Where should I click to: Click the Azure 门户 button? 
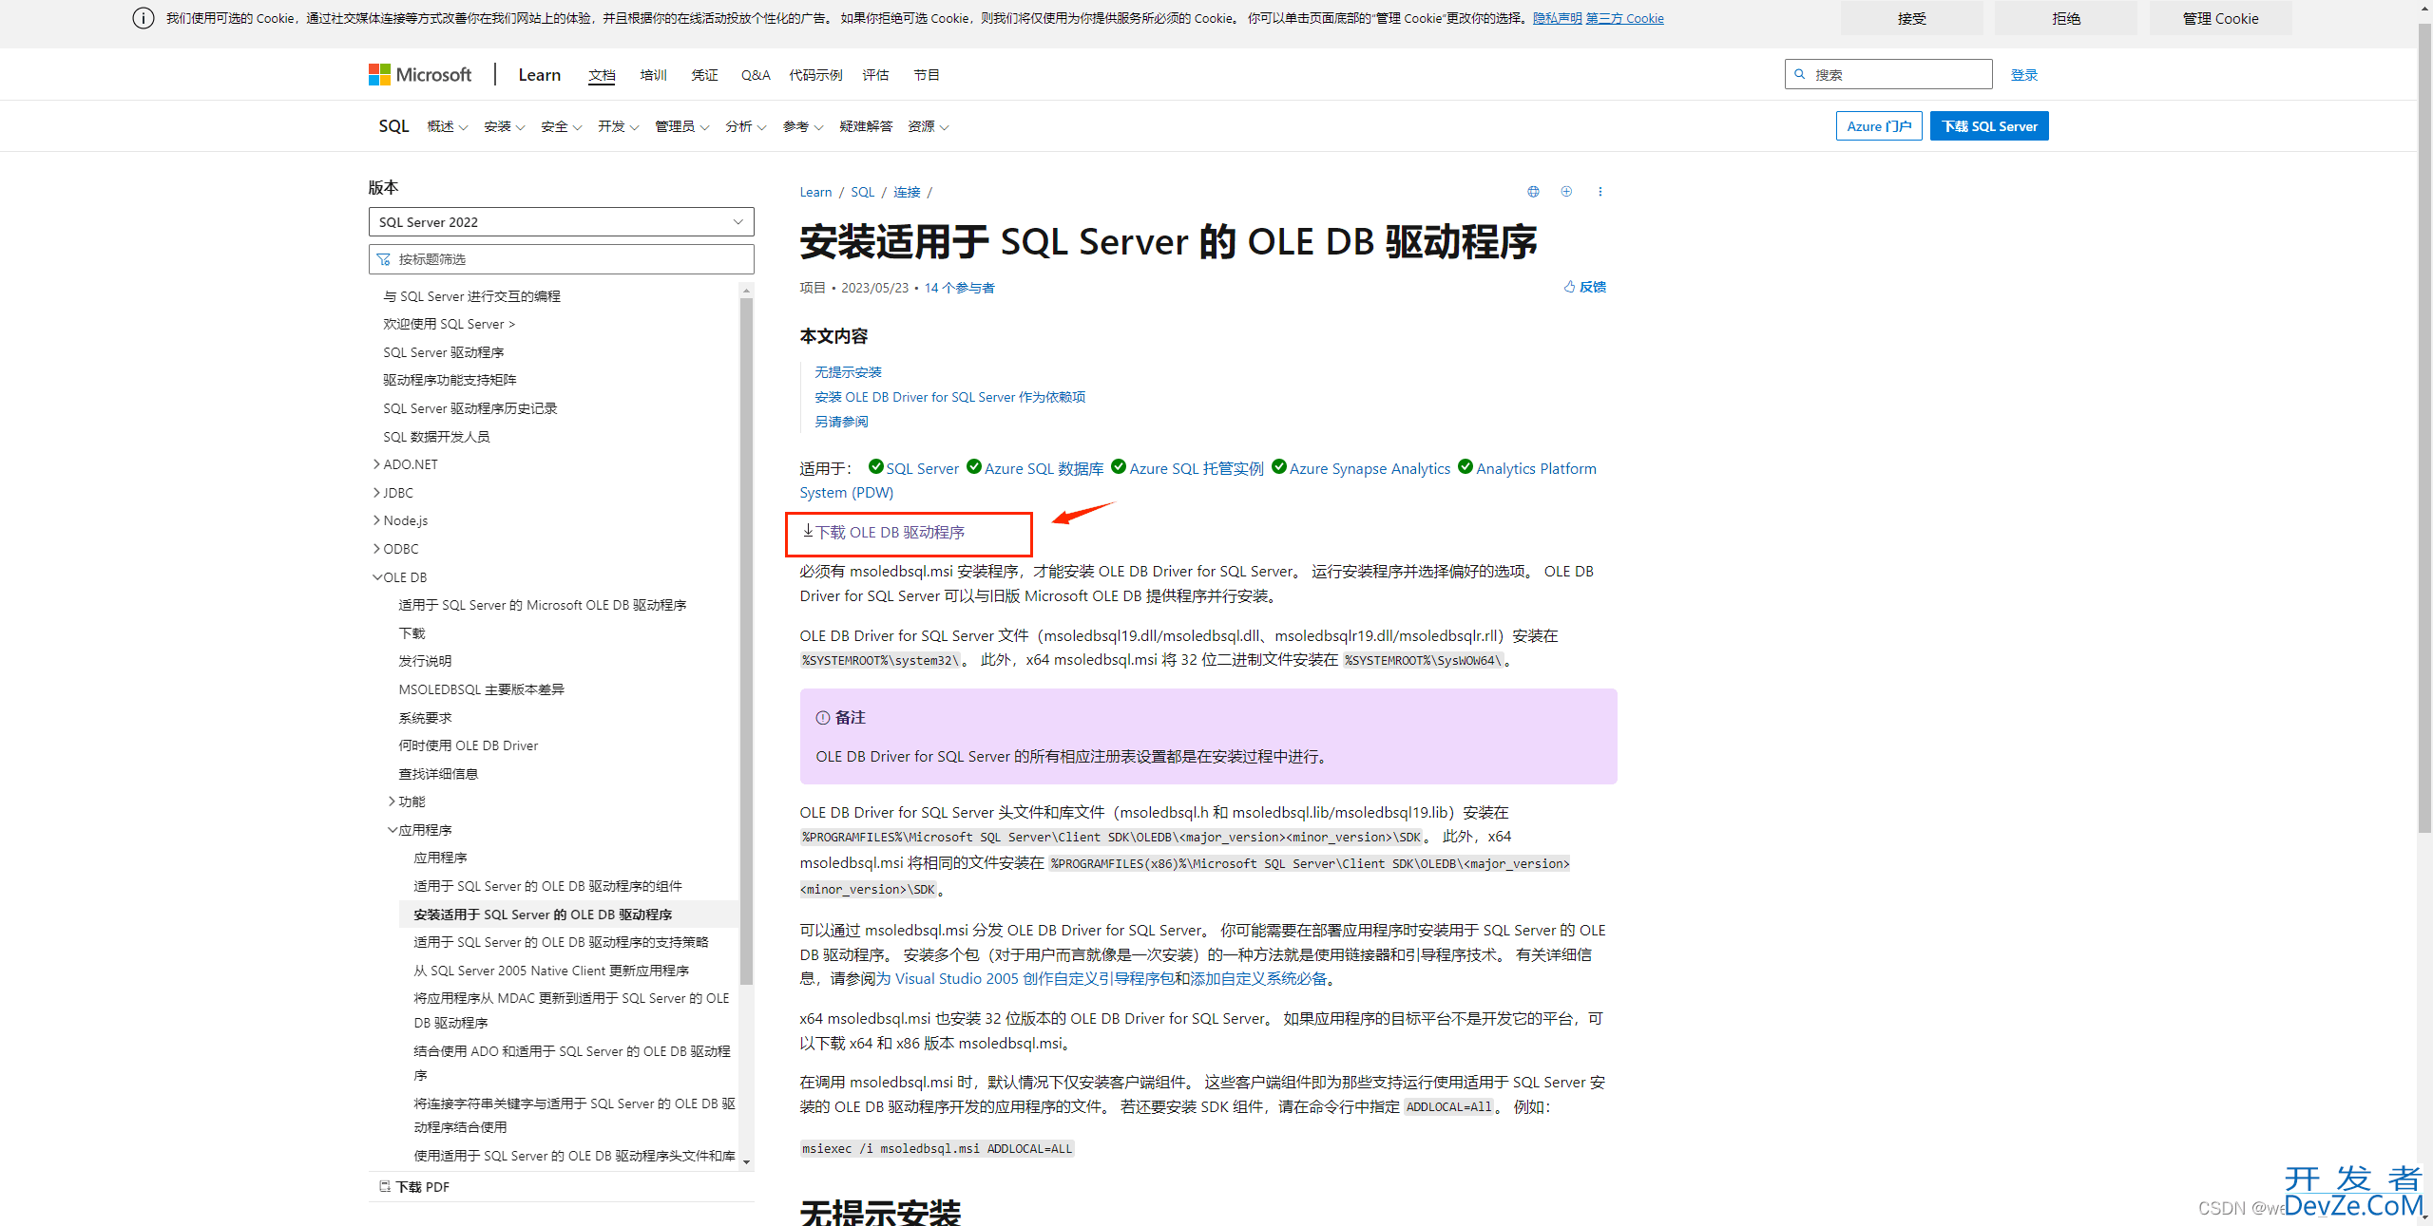point(1879,126)
